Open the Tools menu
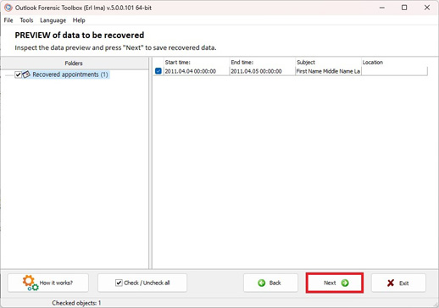 (26, 20)
